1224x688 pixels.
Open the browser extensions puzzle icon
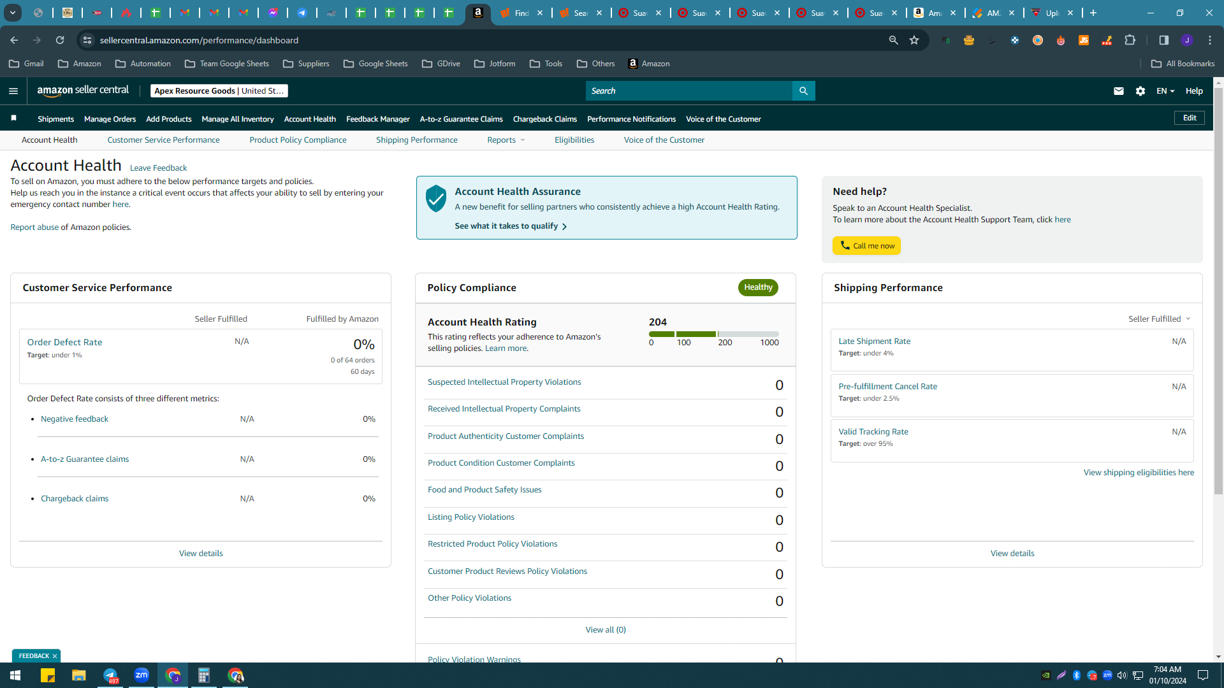pyautogui.click(x=1130, y=40)
